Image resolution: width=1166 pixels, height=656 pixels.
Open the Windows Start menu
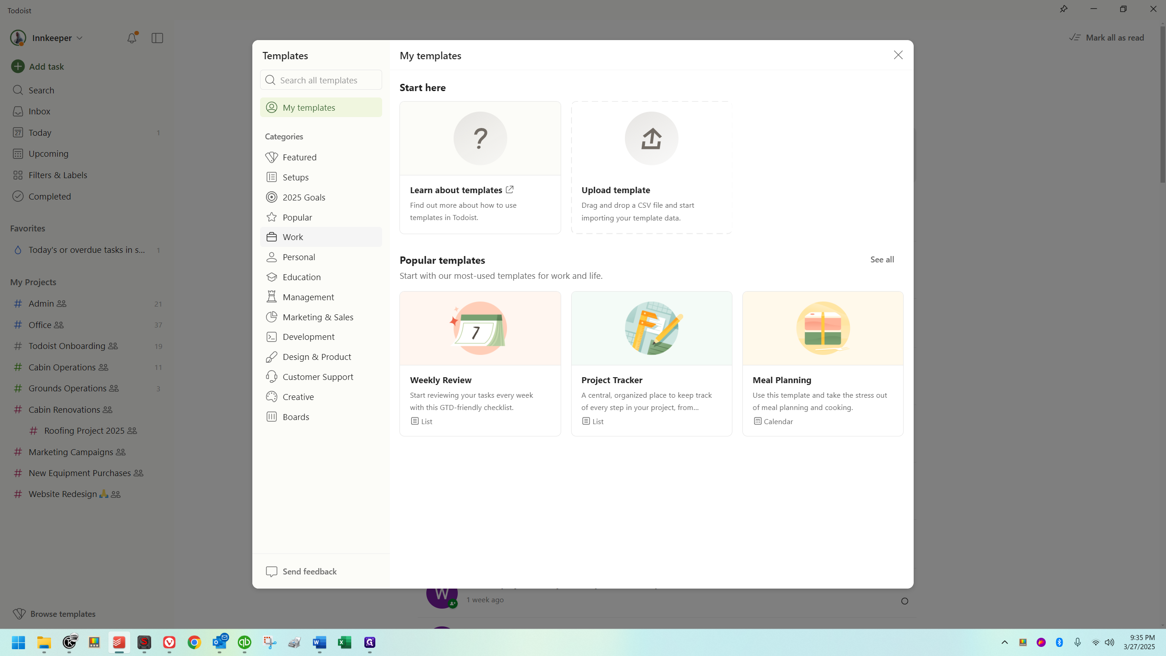[19, 642]
